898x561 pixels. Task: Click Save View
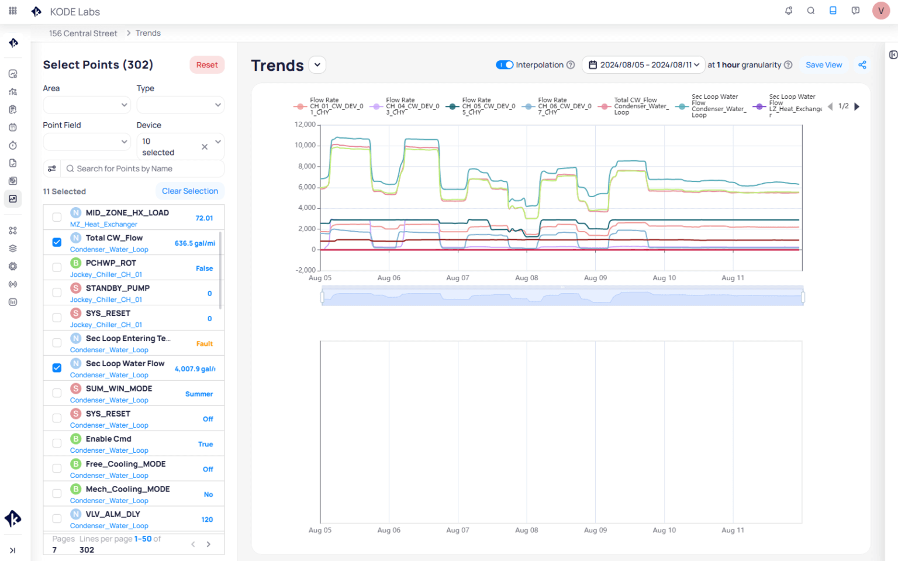click(x=824, y=65)
